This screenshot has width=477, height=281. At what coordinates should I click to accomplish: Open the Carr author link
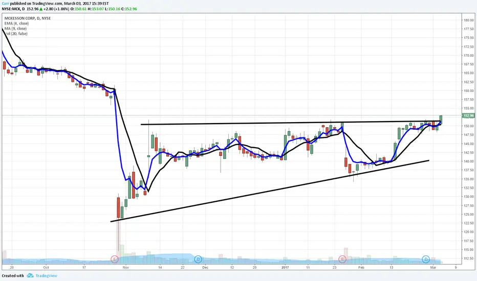click(5, 4)
